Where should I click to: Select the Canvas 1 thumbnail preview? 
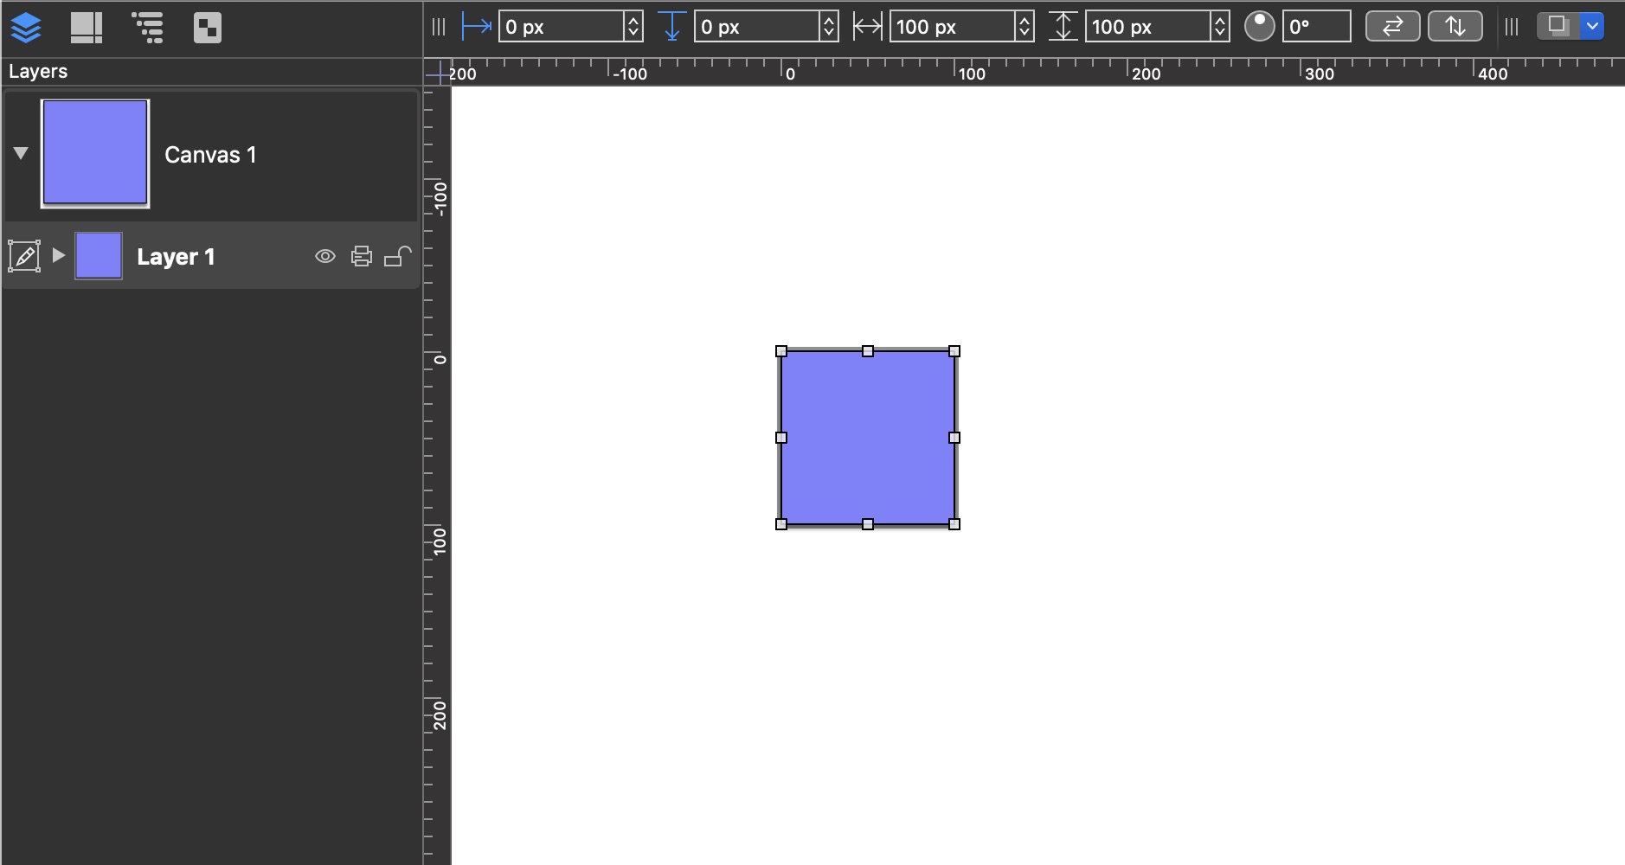95,153
